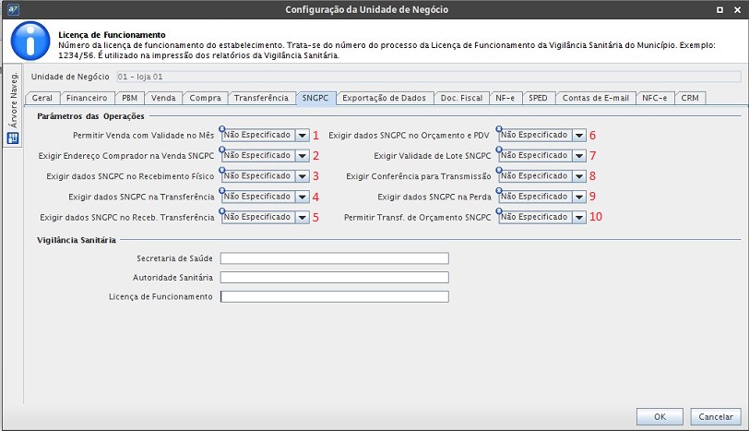This screenshot has height=431, width=749.
Task: Select the Licença de Funcionamento input field
Action: pyautogui.click(x=334, y=297)
